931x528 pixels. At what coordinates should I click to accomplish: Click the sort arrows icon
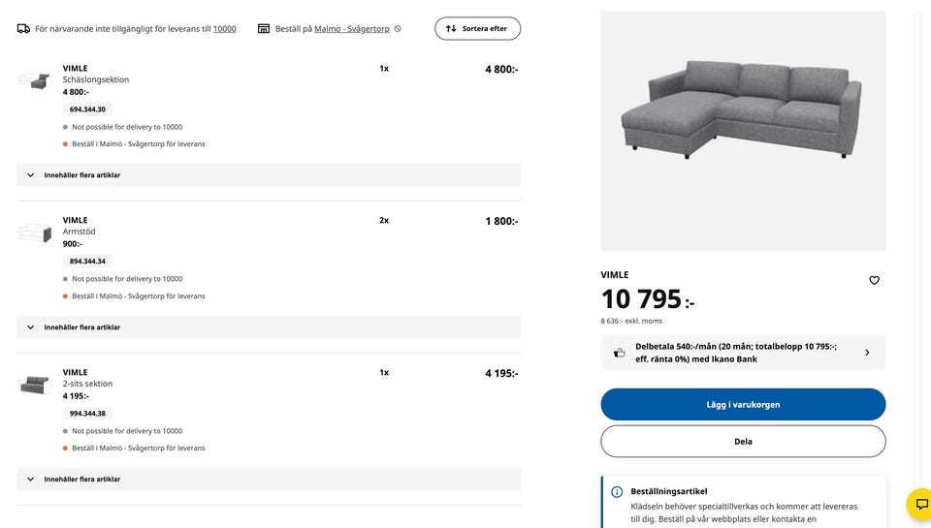coord(451,29)
